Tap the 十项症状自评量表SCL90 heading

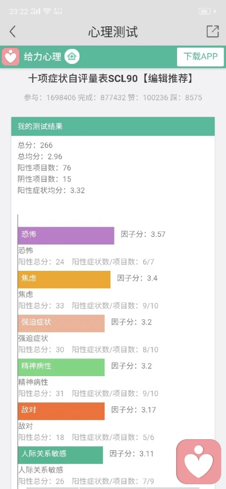83,79
